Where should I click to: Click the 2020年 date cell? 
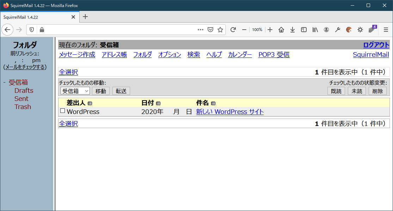pos(166,111)
